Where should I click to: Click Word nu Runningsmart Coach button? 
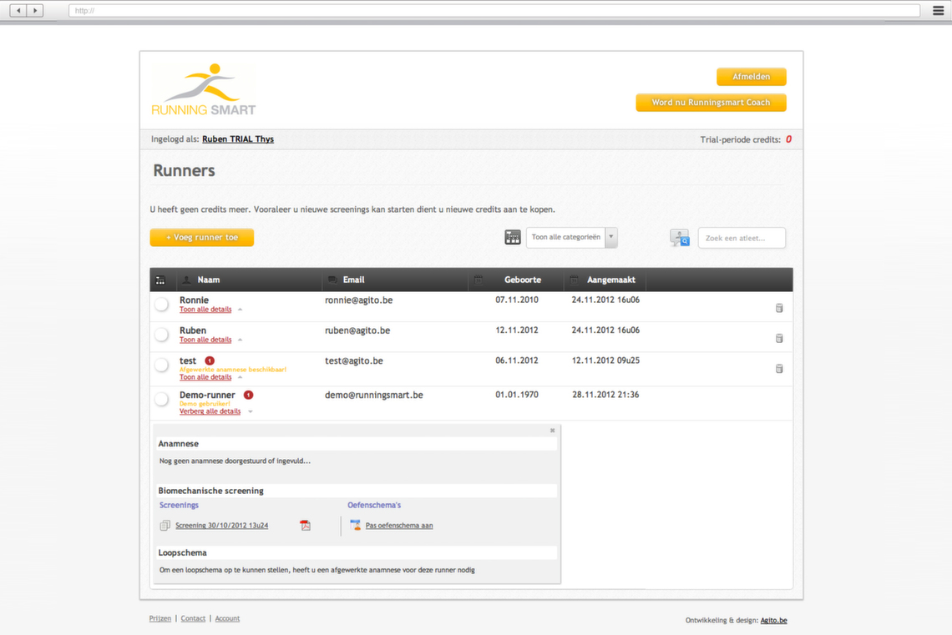point(711,103)
